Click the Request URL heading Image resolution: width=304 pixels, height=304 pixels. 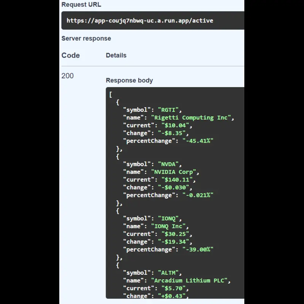(x=81, y=5)
